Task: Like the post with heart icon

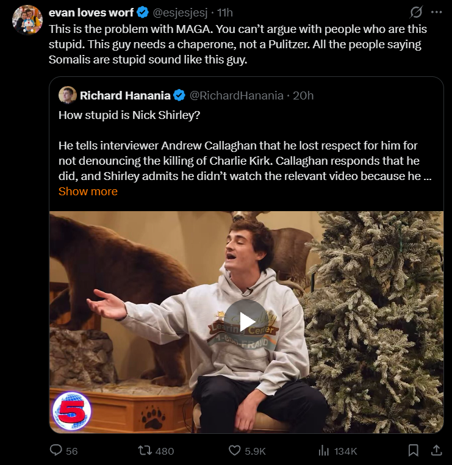Action: tap(234, 451)
